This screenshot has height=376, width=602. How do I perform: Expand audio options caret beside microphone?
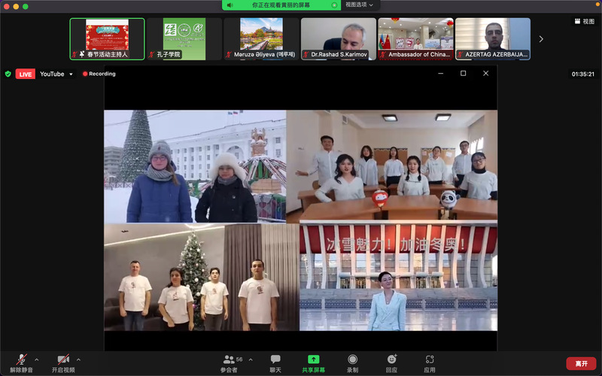[36, 359]
